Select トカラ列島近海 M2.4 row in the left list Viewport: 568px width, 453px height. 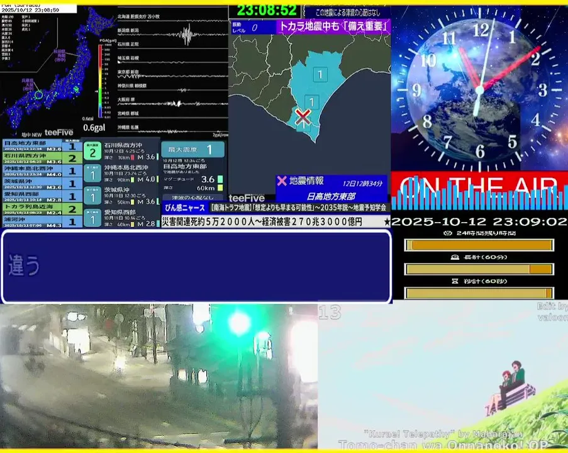42,209
